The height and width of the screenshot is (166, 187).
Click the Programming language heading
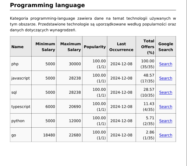[47, 5]
